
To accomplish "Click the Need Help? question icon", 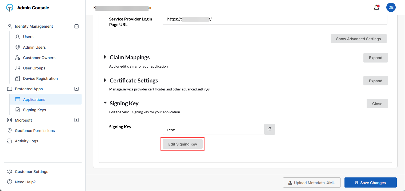I will [x=10, y=182].
